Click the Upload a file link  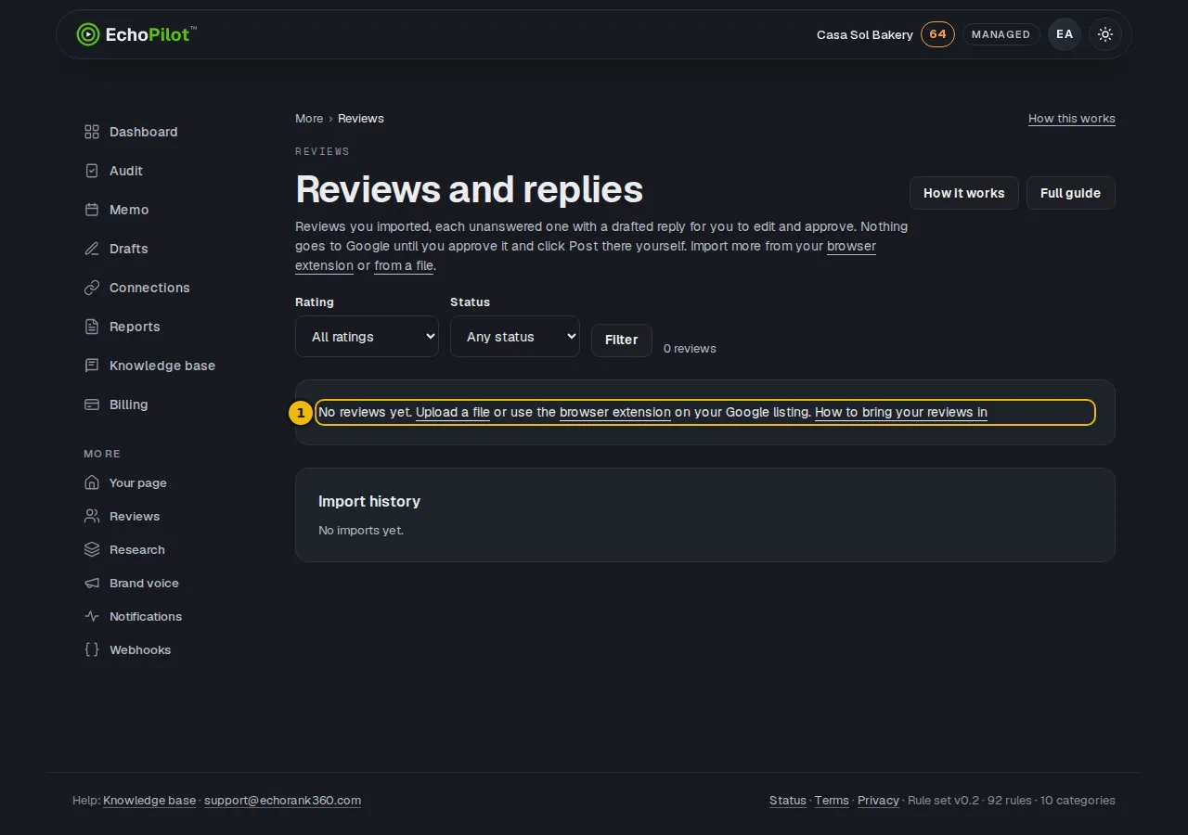coord(453,412)
